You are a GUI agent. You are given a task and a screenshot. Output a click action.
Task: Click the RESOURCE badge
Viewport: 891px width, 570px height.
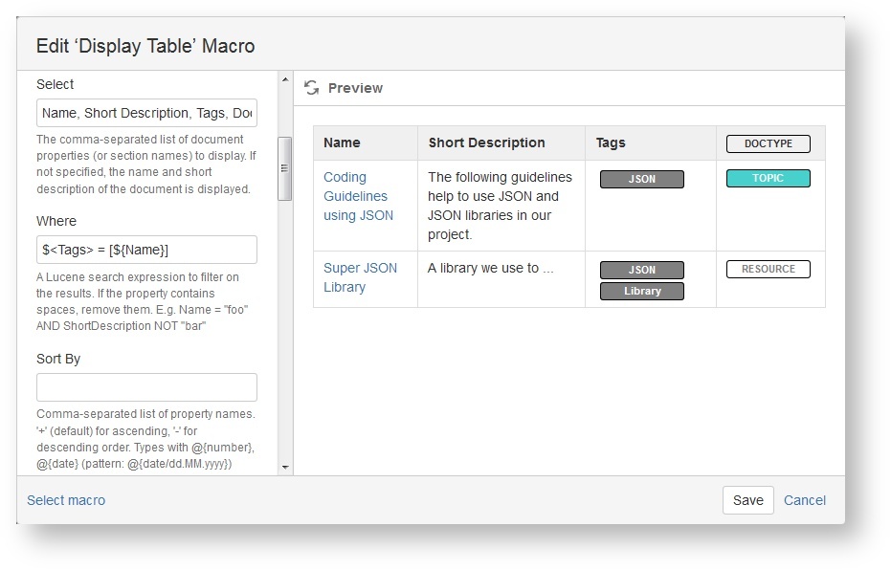click(x=768, y=269)
